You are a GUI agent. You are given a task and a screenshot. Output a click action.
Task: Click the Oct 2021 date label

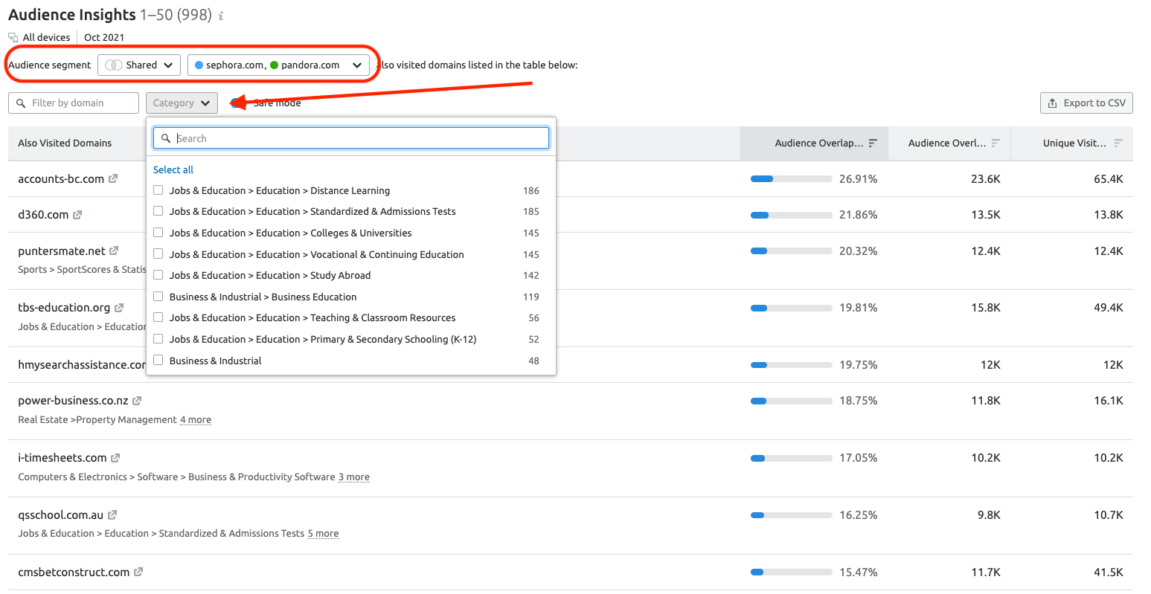104,37
